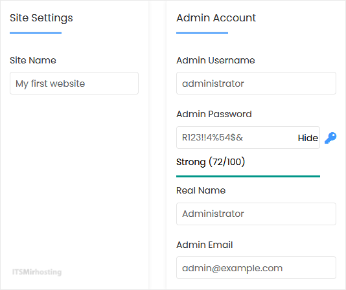This screenshot has height=290, width=346.
Task: Click the Site Settings heading
Action: click(41, 18)
